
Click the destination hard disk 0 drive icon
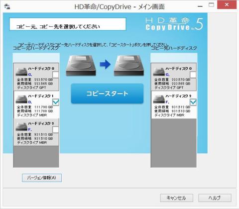[159, 72]
